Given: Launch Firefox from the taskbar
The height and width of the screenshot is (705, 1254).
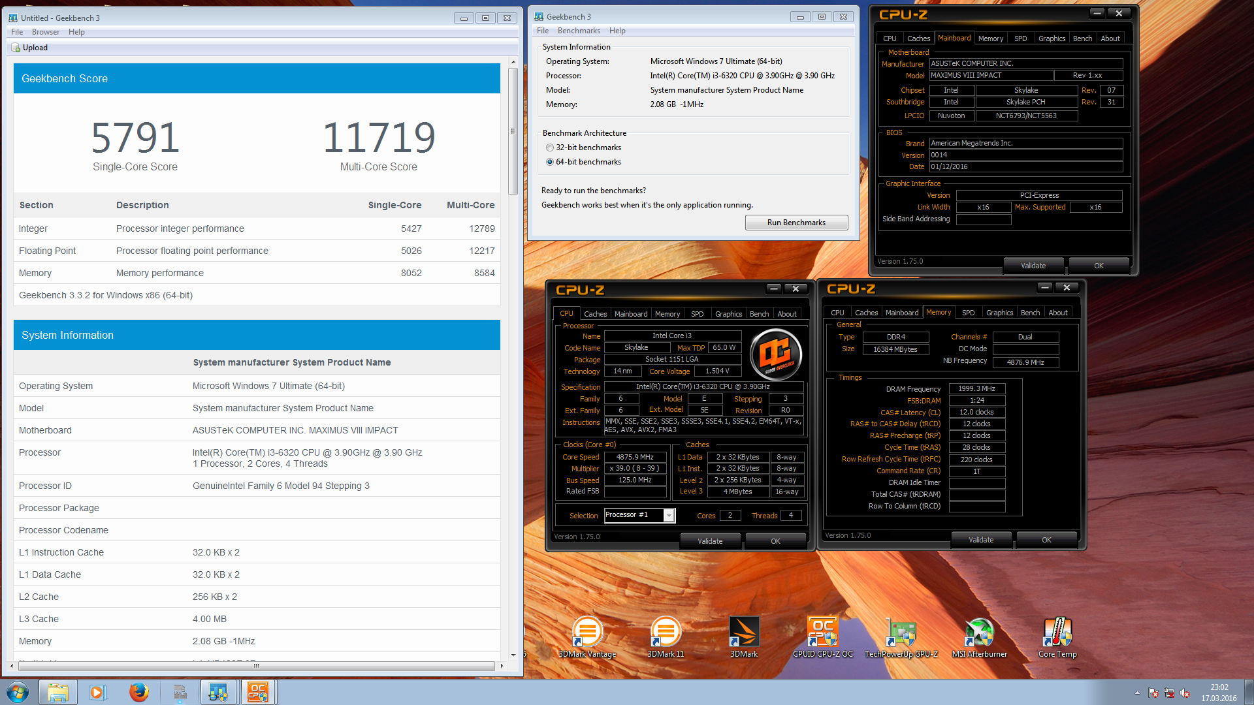Looking at the screenshot, I should [138, 692].
